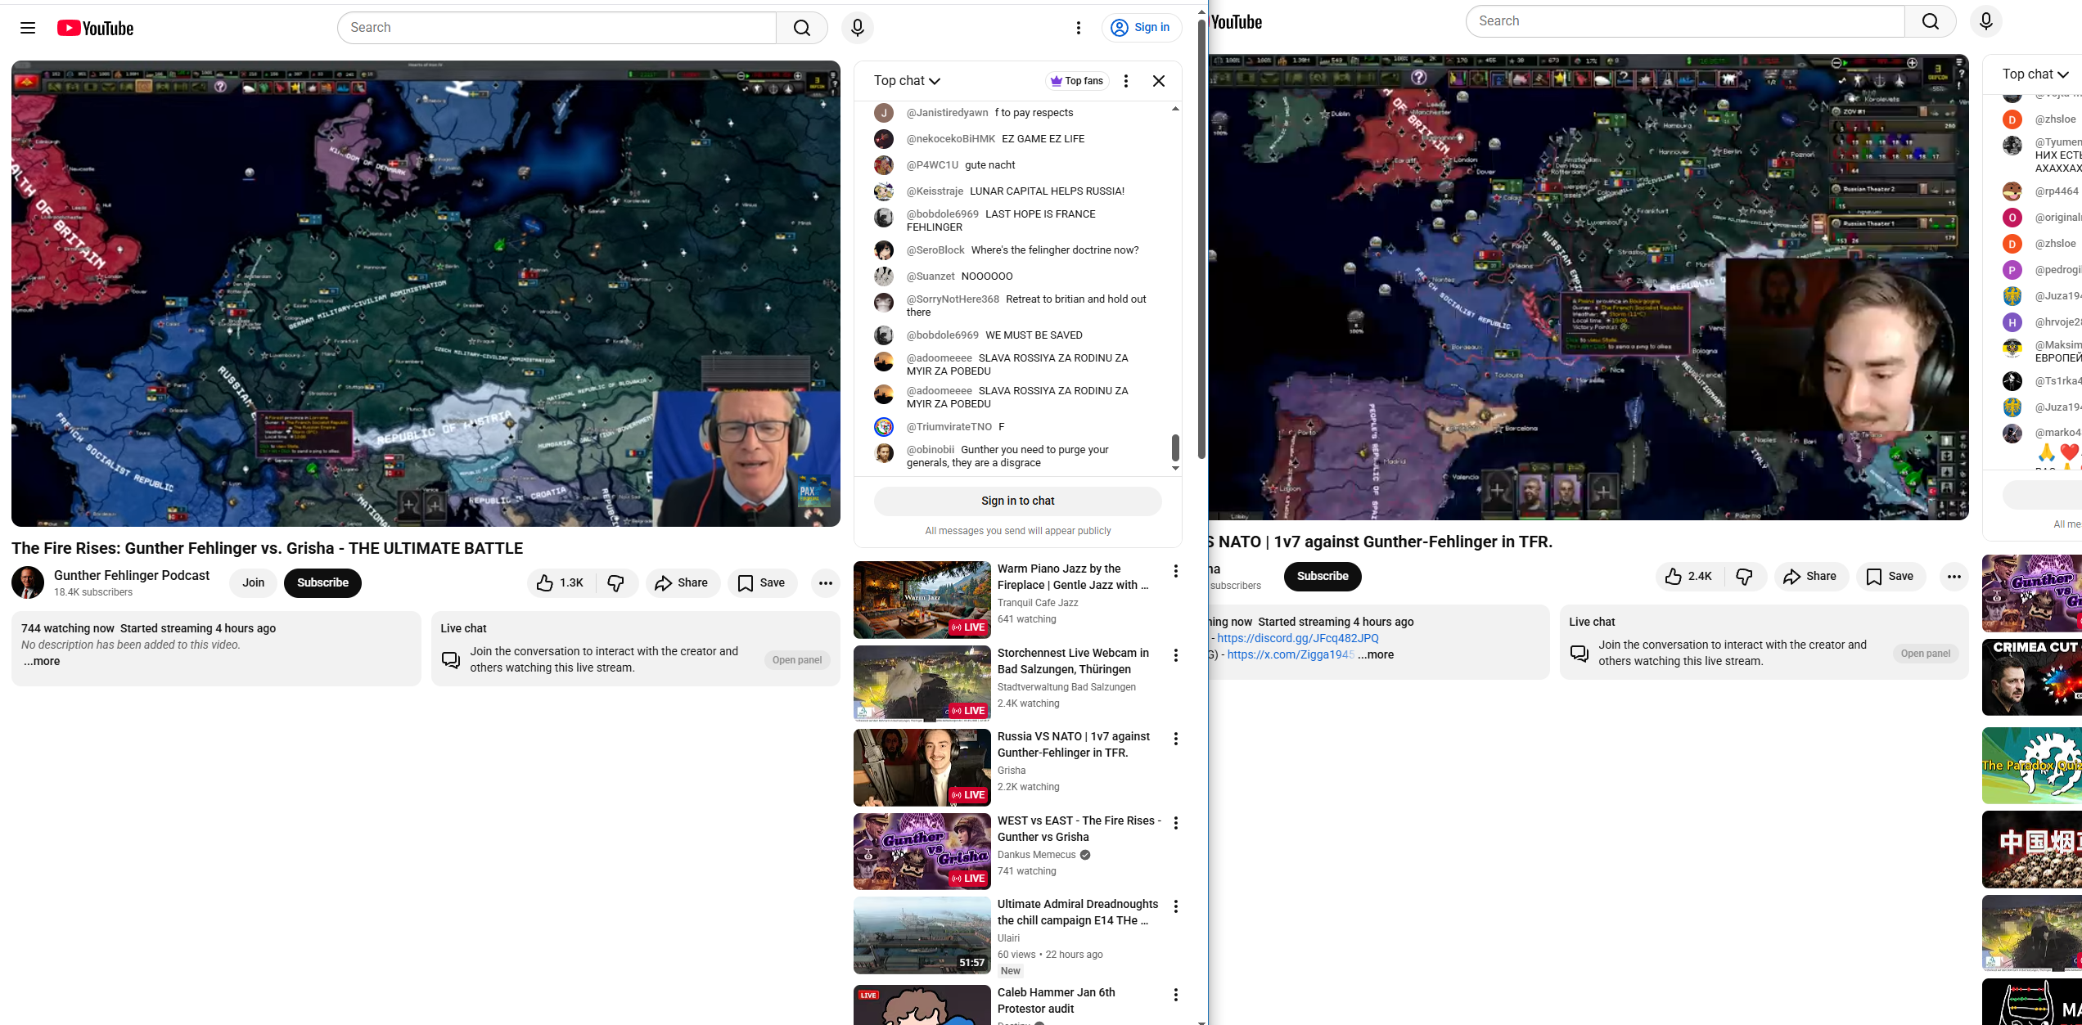The height and width of the screenshot is (1025, 2082).
Task: Click Tranquil Cafe Jazz channel name
Action: pos(1038,603)
